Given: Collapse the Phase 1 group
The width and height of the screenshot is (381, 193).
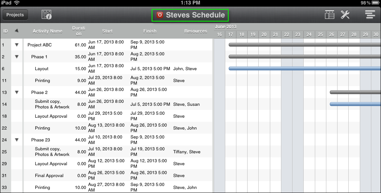Looking at the screenshot, I should [x=16, y=57].
